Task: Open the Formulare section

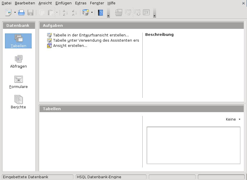Action: (18, 82)
